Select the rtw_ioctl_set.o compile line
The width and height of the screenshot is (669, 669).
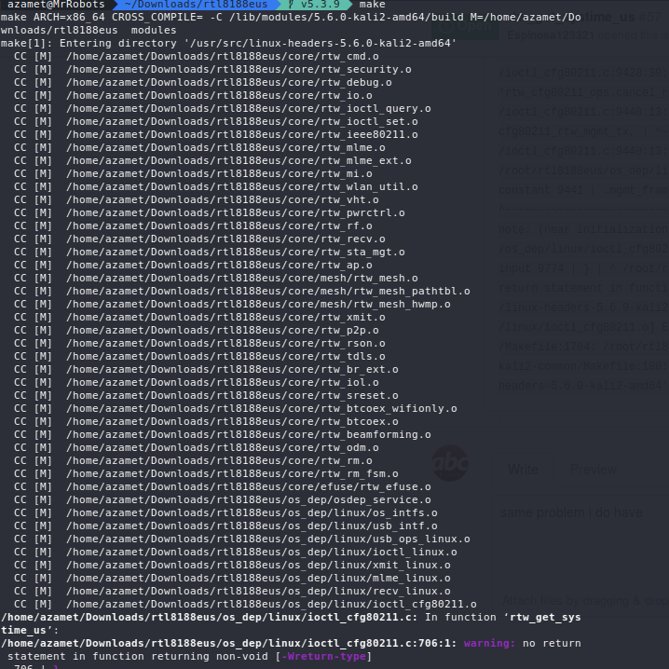[216, 122]
